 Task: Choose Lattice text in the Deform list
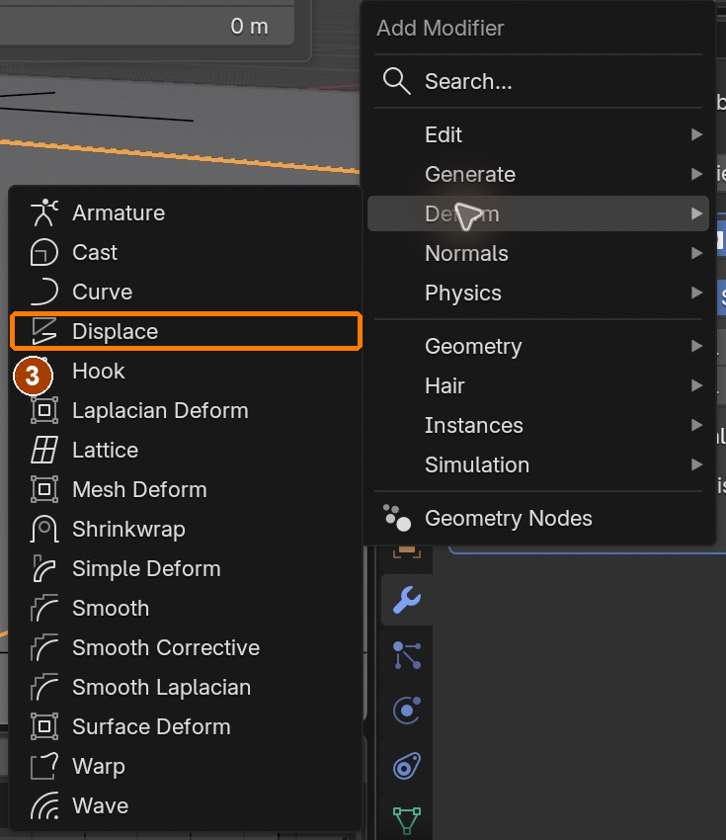(x=106, y=450)
